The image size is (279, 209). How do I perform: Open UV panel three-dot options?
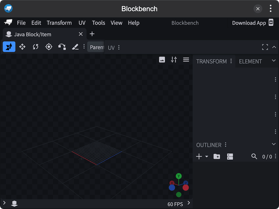119,47
